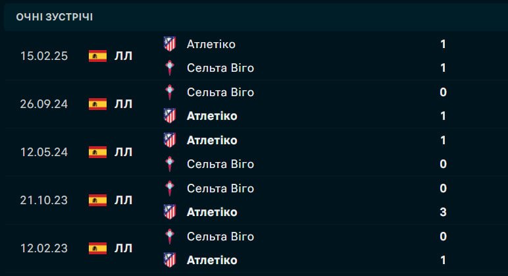
Task: Open bold Атлетіко link in 12.05.24 match
Action: pos(212,140)
